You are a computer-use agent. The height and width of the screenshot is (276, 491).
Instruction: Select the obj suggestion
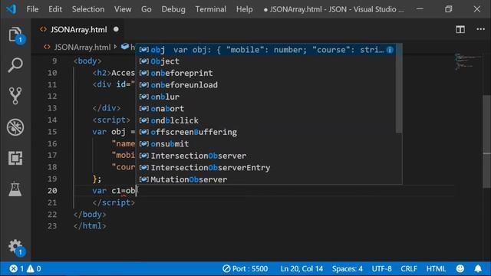point(265,50)
